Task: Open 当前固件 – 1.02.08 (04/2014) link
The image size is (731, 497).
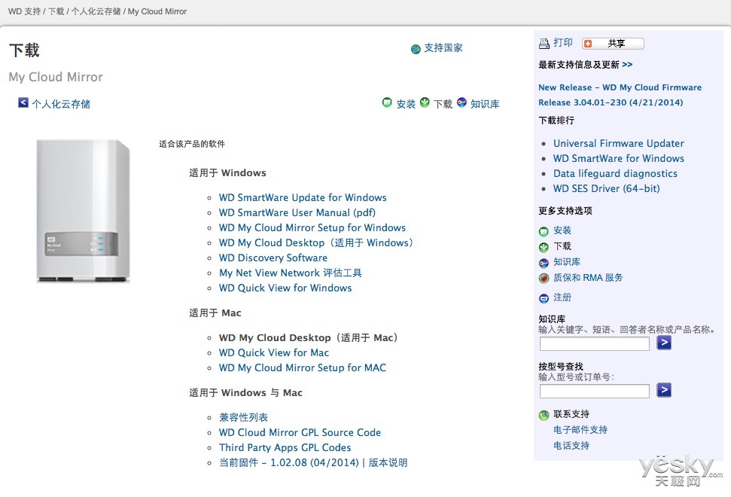Action: (x=289, y=462)
